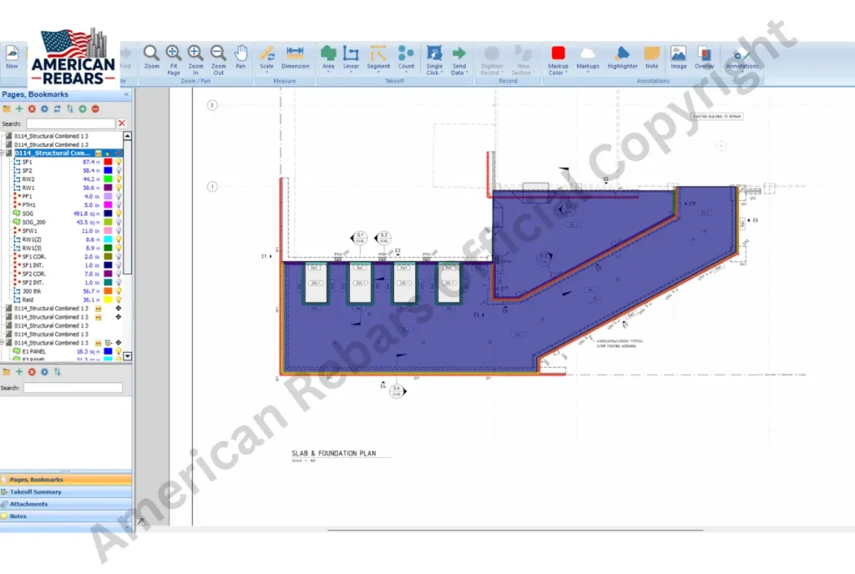Click the upper Search input field

pyautogui.click(x=70, y=123)
